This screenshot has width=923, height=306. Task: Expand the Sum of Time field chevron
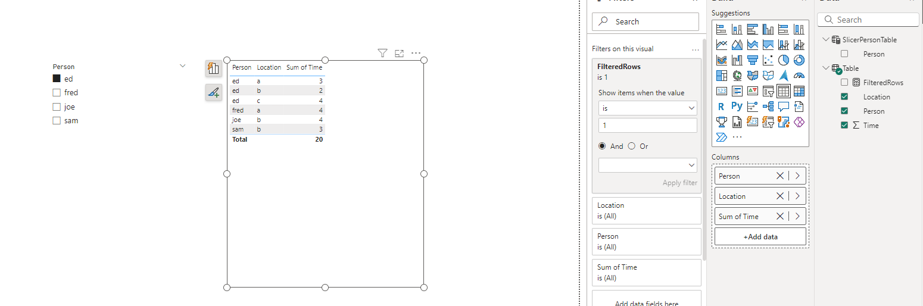pyautogui.click(x=797, y=216)
